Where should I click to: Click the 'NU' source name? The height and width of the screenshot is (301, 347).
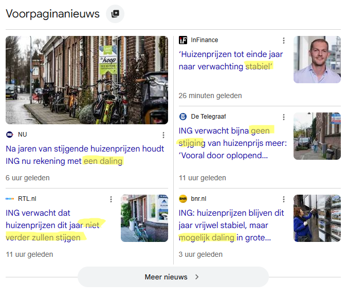[22, 135]
